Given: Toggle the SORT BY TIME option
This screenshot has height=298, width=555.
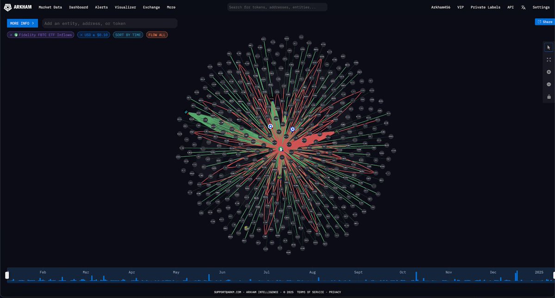Looking at the screenshot, I should tap(128, 35).
